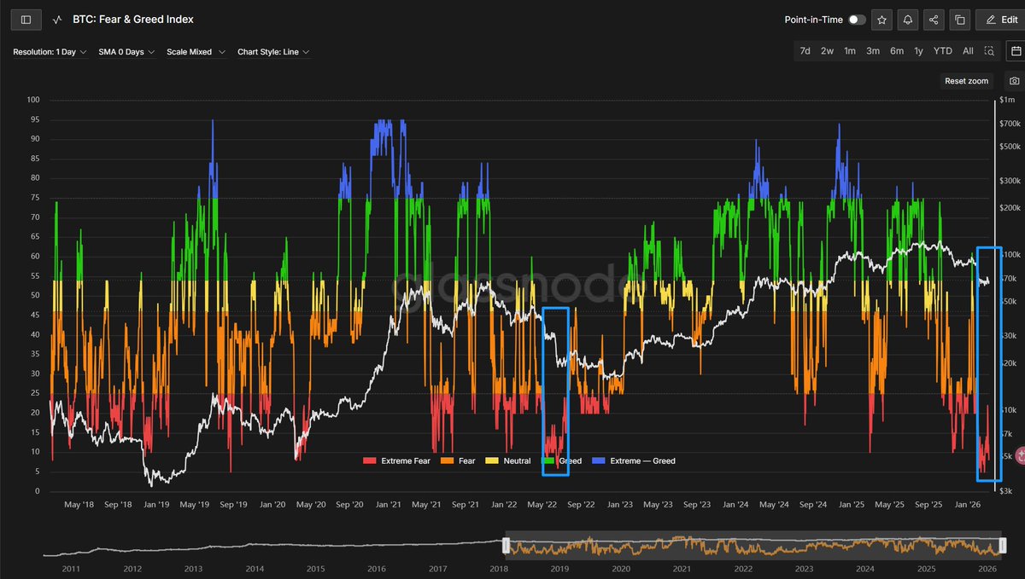
Task: Click the BTC: Fear & Greed Index title
Action: (133, 20)
